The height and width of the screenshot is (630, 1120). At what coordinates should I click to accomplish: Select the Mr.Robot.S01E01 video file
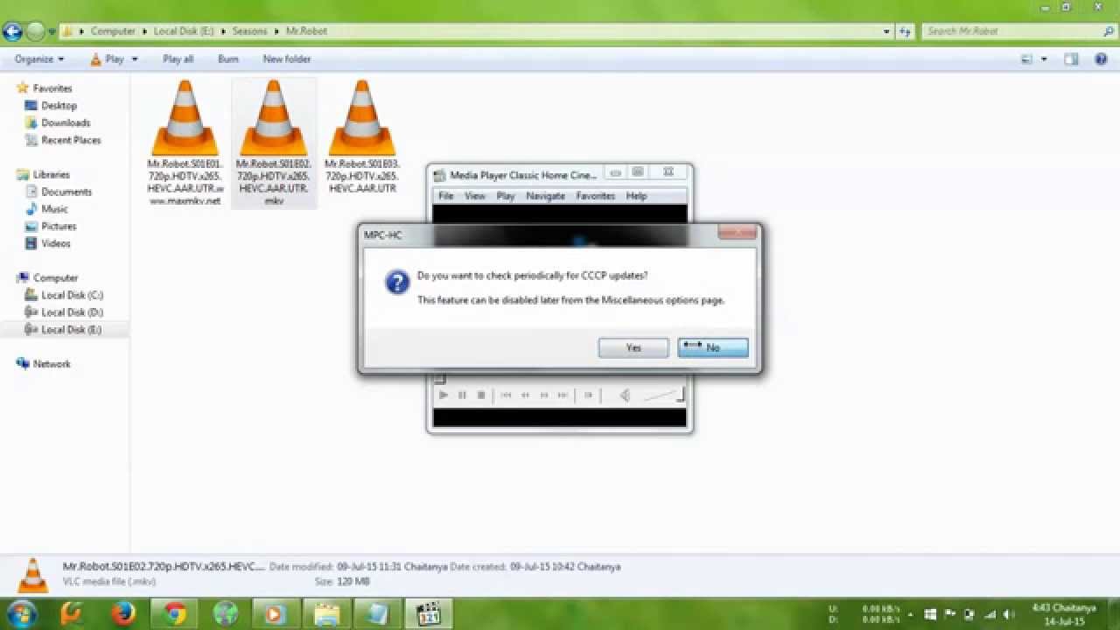[185, 143]
